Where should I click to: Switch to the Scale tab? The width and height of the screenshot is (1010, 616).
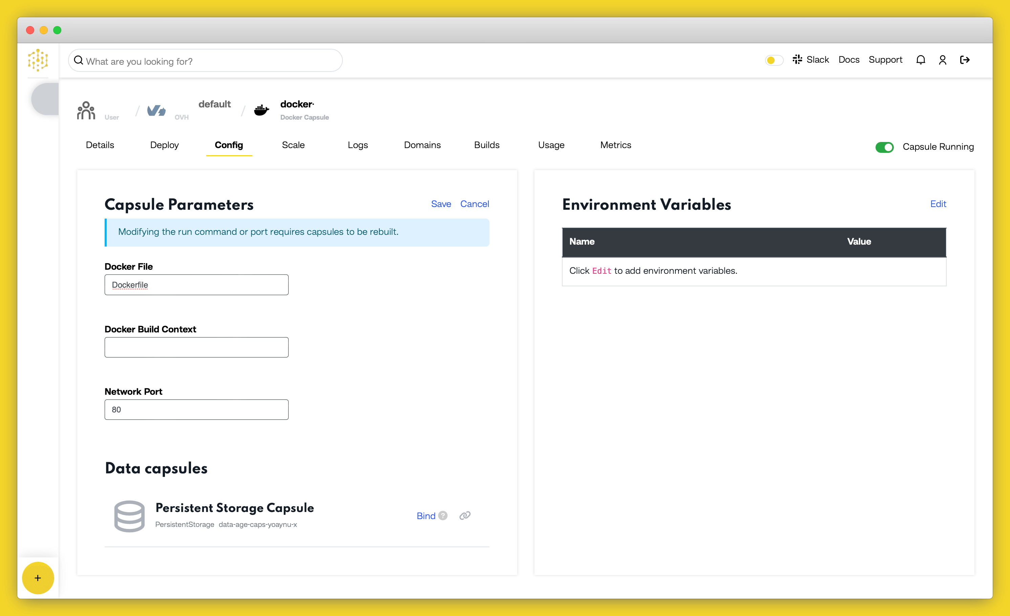click(x=293, y=145)
